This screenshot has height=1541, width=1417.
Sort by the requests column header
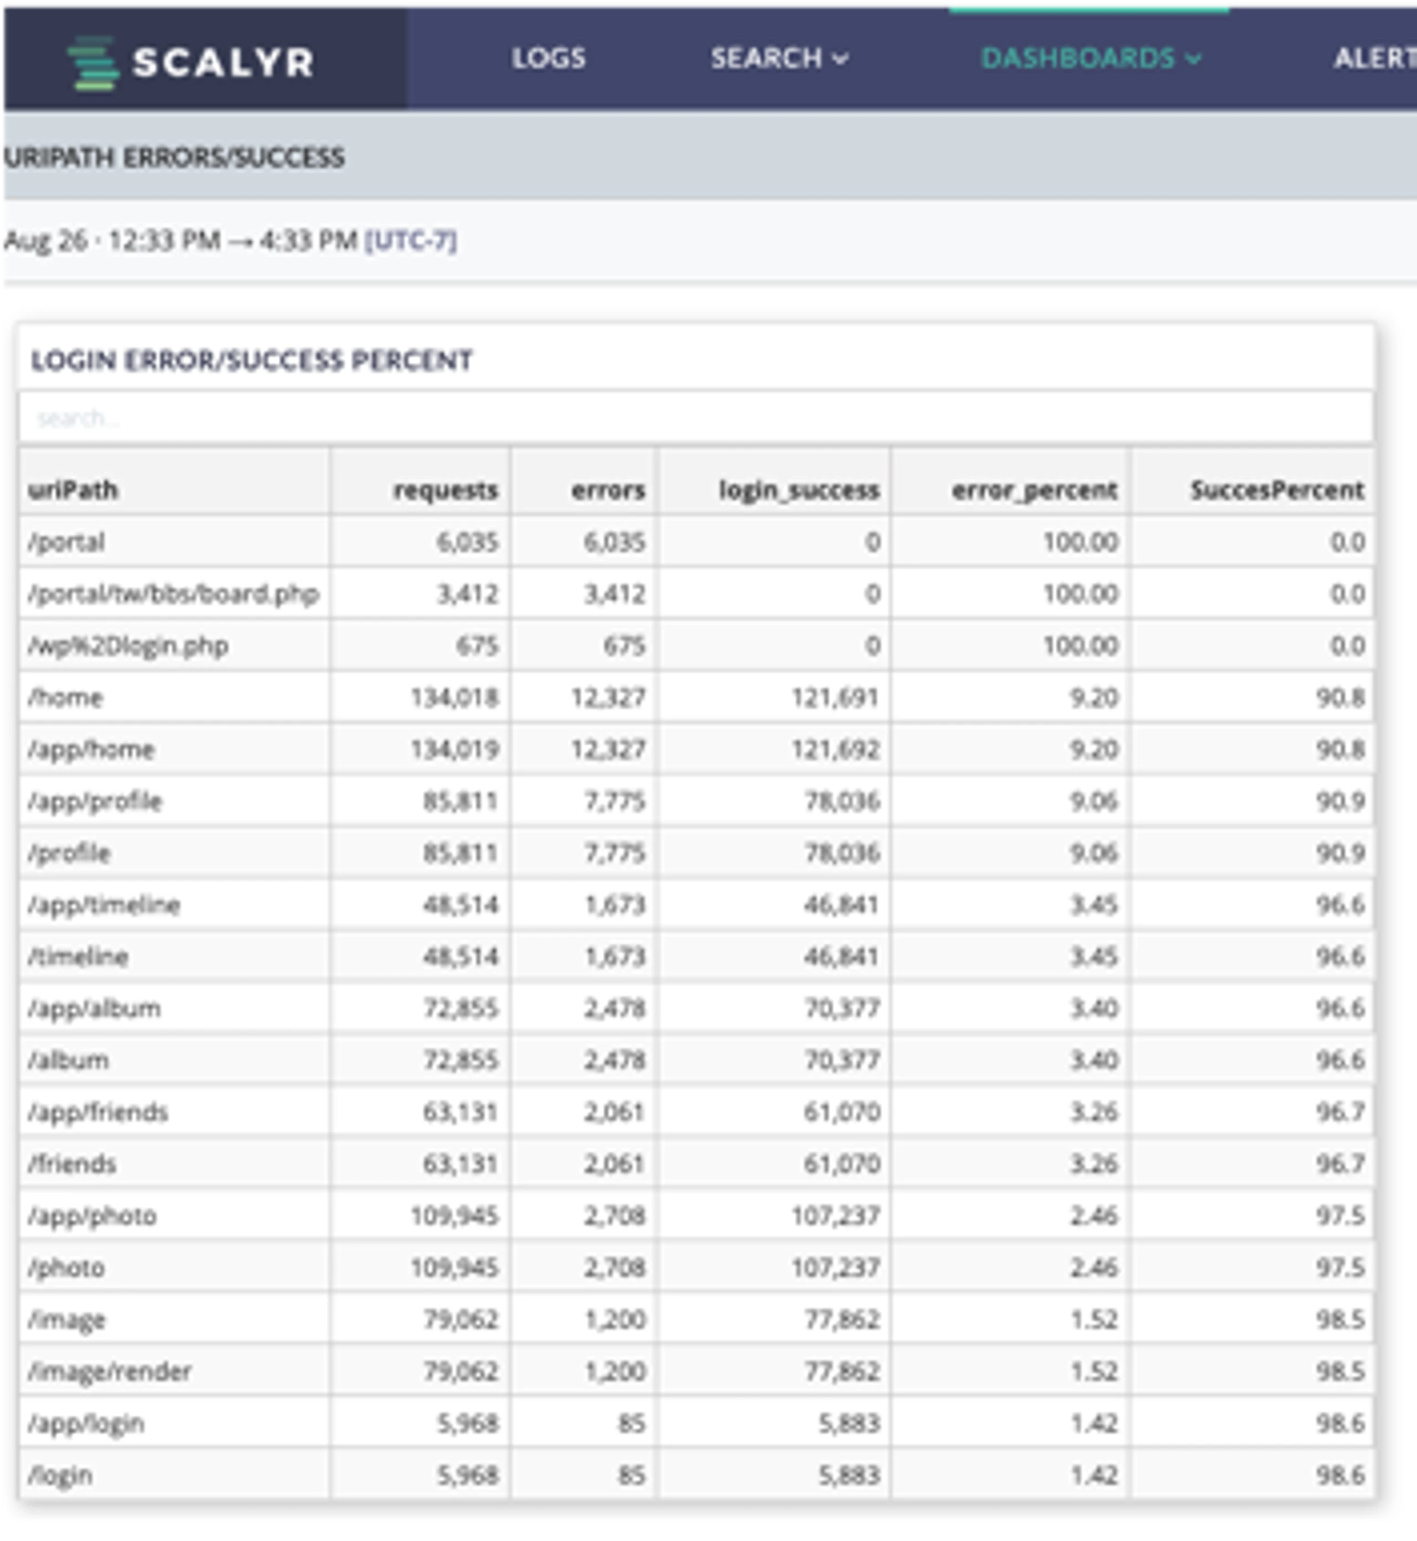point(446,490)
